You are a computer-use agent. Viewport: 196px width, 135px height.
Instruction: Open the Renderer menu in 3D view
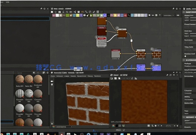97,76
